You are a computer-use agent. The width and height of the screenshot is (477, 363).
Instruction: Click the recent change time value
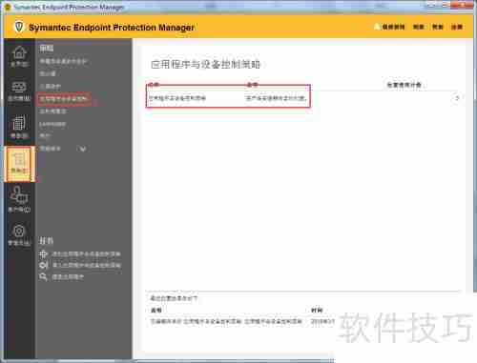[x=322, y=321]
